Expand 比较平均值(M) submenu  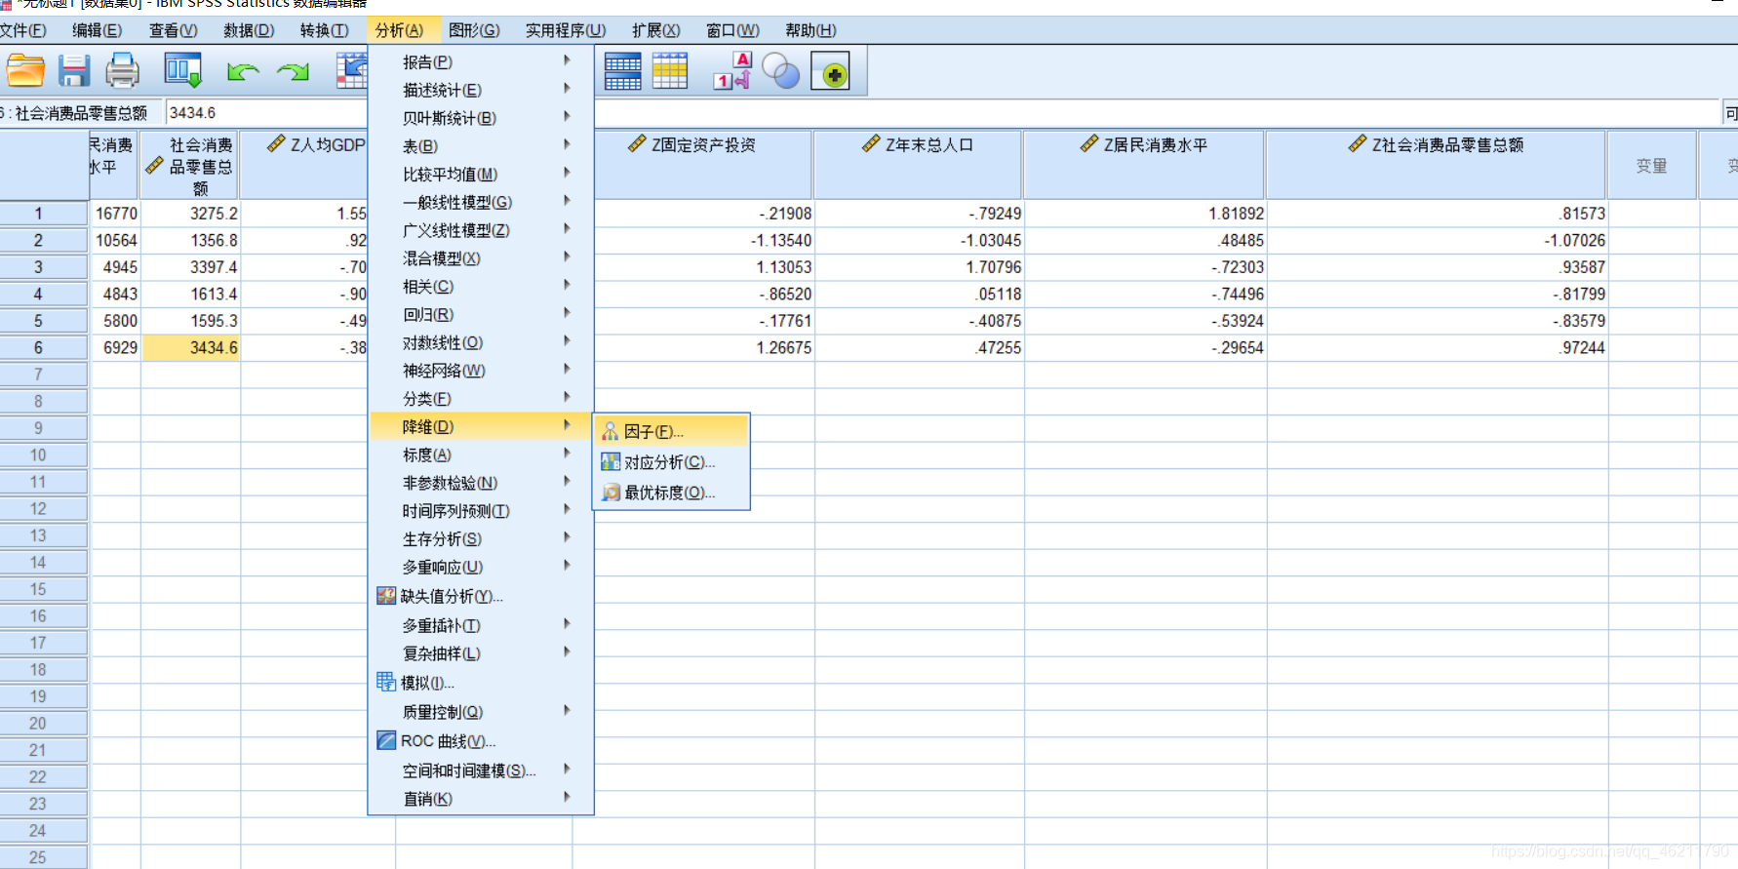(481, 175)
